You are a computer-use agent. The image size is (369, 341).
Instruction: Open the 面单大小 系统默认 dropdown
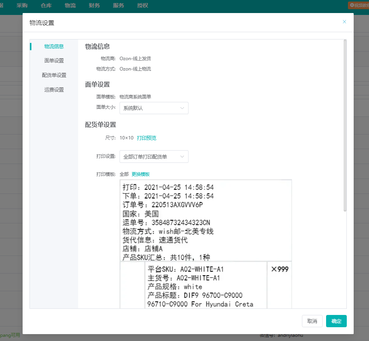(154, 108)
